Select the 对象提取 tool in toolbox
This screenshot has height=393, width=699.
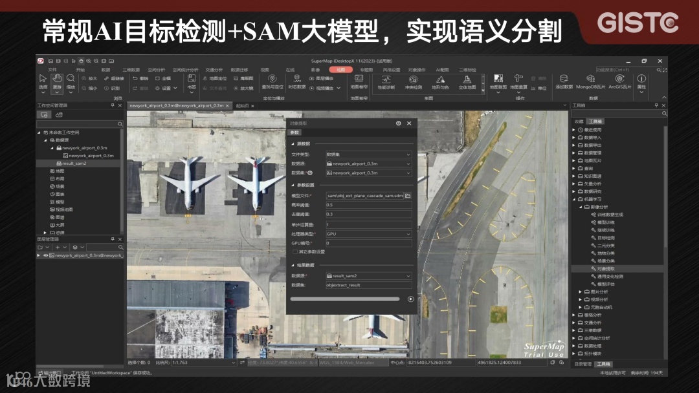point(606,269)
